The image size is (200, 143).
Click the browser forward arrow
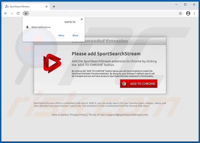12,13
